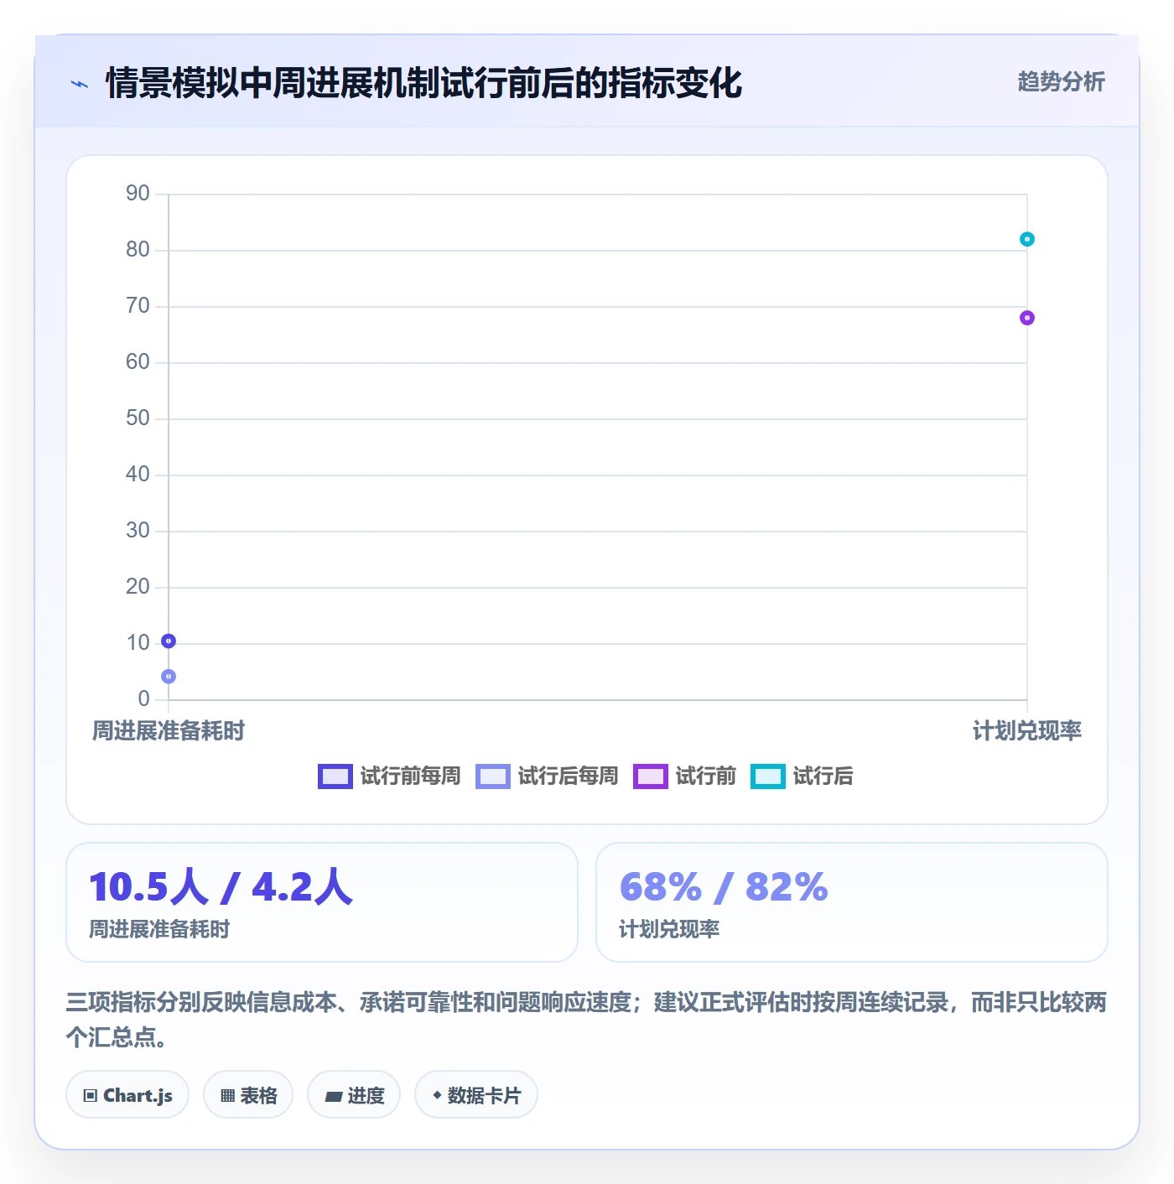Click the bar icon in 进度 chip

[x=334, y=1096]
